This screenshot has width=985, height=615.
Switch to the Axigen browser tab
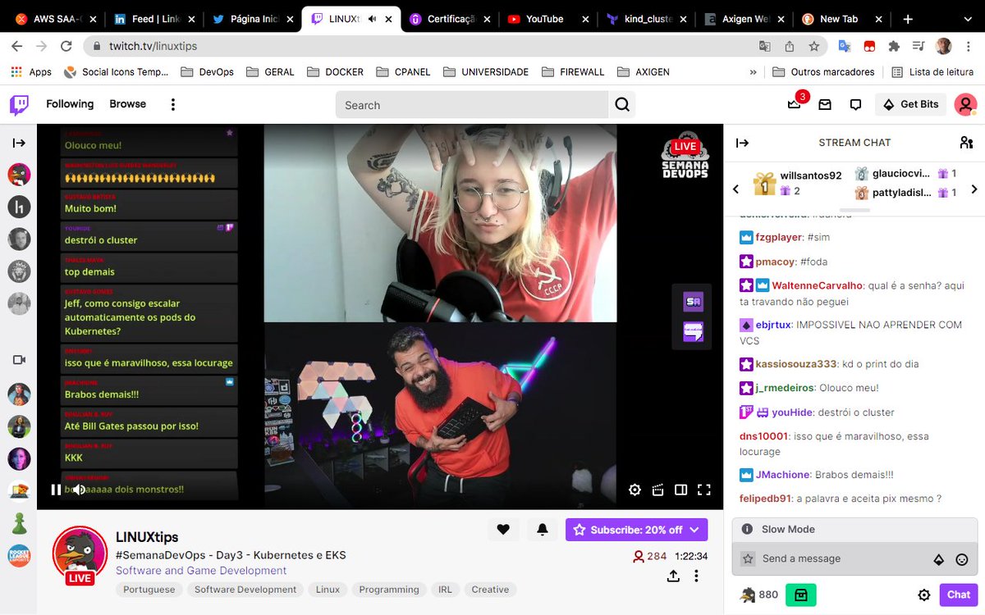pos(744,19)
